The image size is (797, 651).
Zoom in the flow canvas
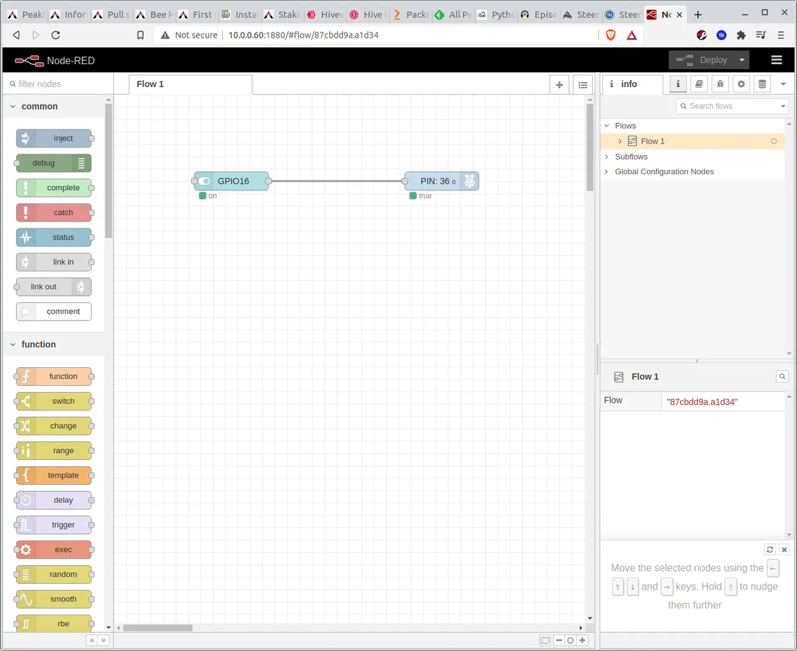[582, 640]
